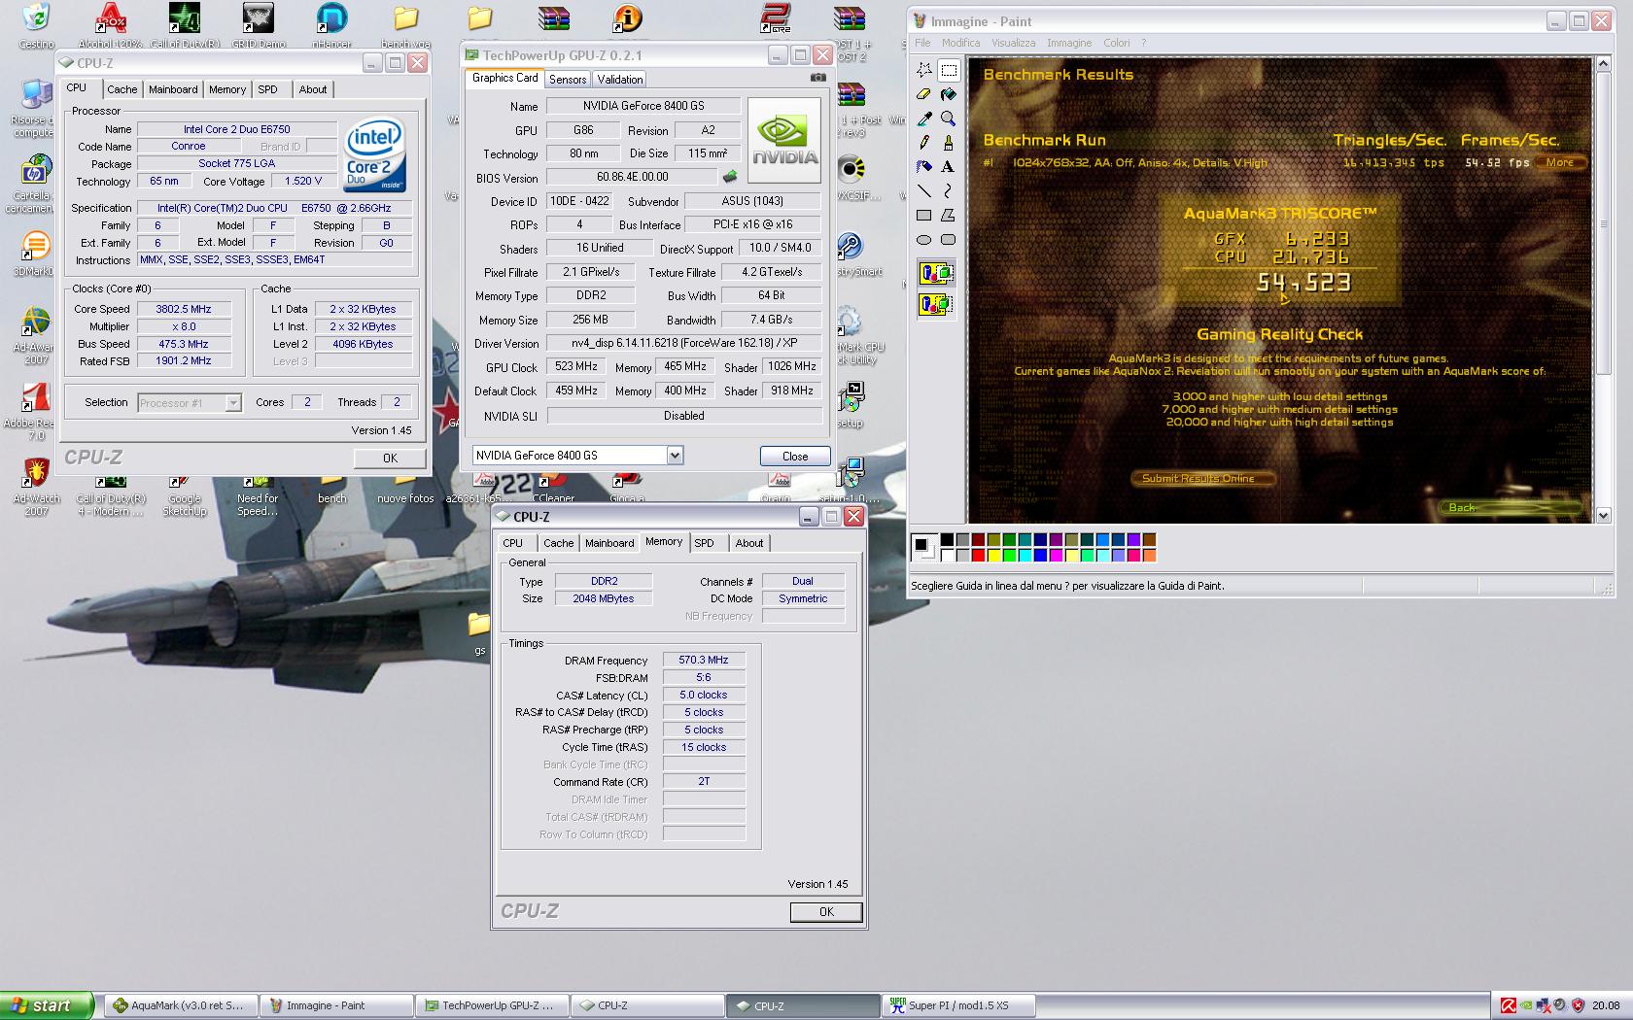The image size is (1633, 1020).
Task: Open the Colori menu in Paint
Action: tap(1117, 43)
